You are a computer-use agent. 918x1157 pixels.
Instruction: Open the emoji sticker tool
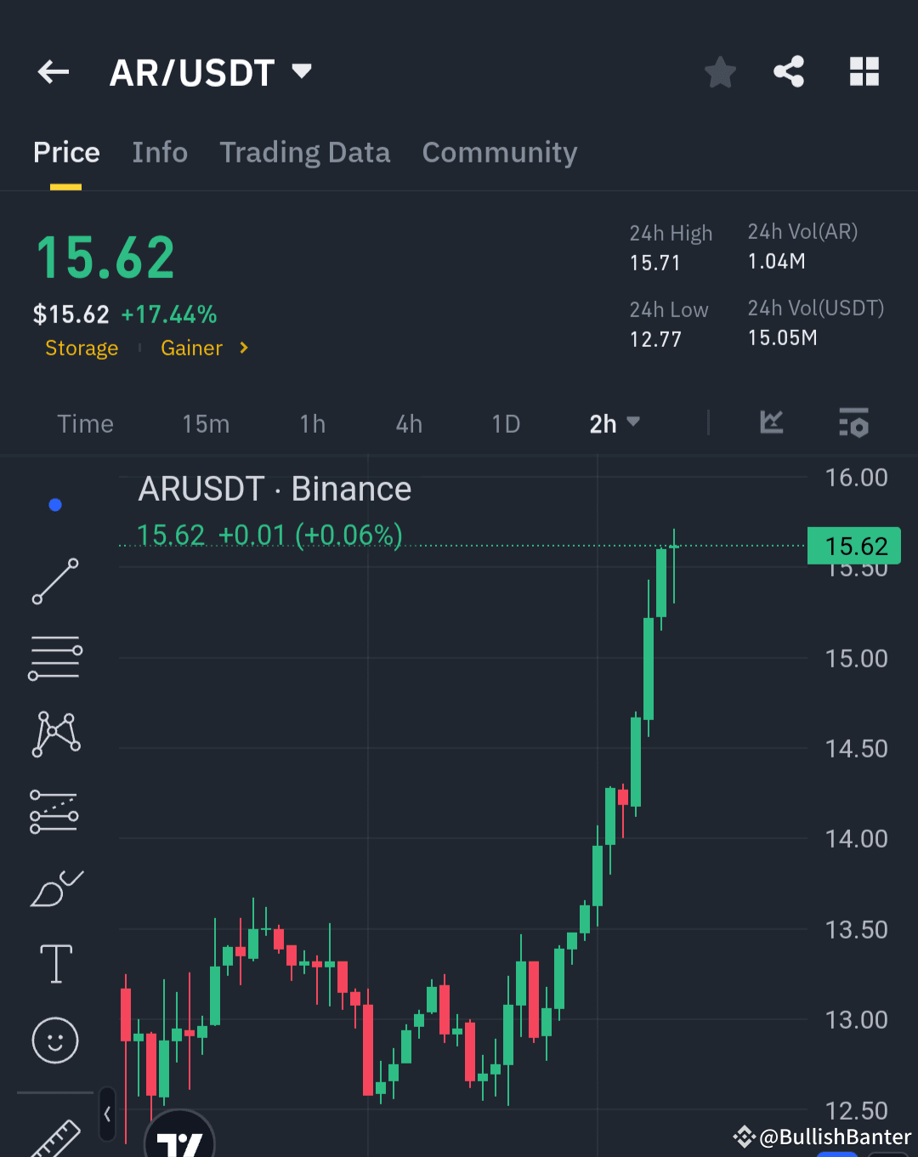(54, 1040)
